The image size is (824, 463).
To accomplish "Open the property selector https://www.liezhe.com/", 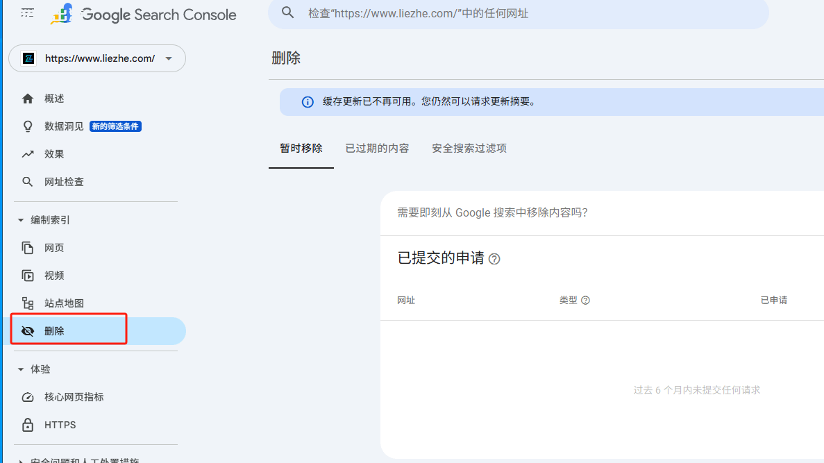I will point(97,58).
